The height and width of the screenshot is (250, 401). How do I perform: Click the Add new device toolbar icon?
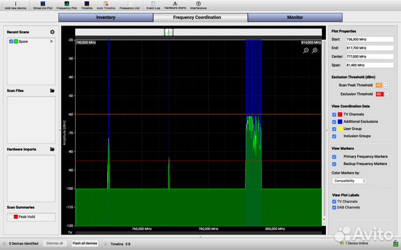[x=15, y=5]
